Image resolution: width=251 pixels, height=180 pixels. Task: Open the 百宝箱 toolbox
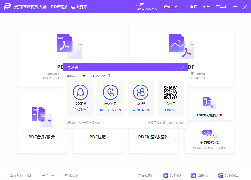[221, 7]
